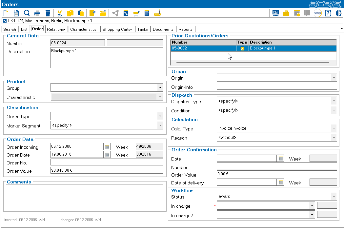Expand the Workflow Status dropdown

[334, 197]
